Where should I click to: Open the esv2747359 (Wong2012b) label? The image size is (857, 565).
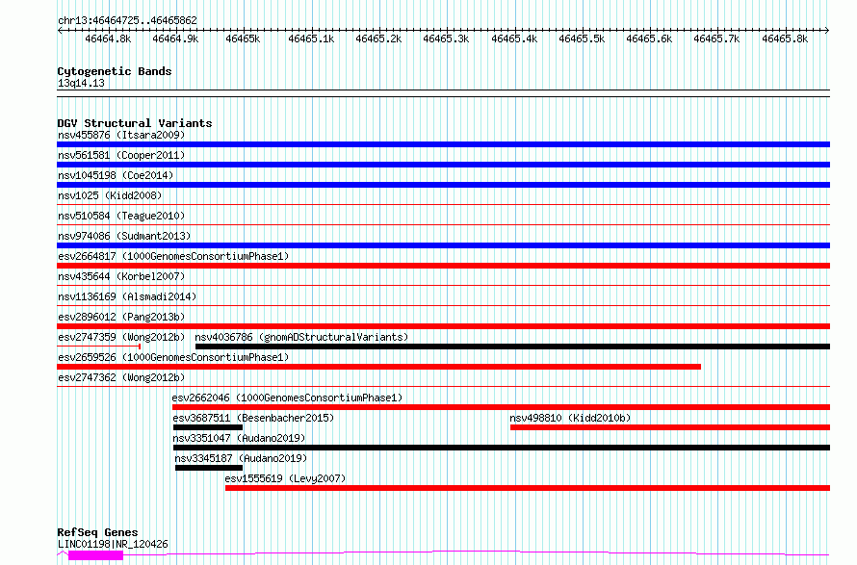(121, 337)
